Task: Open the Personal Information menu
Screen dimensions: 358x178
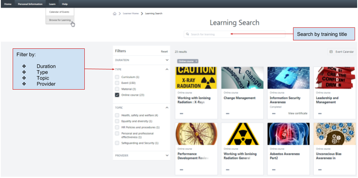Action: pyautogui.click(x=30, y=4)
